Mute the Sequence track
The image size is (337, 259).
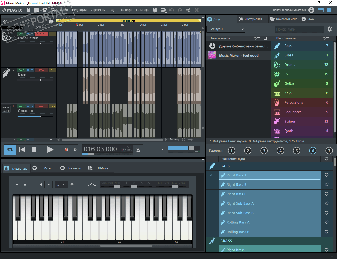(30, 107)
